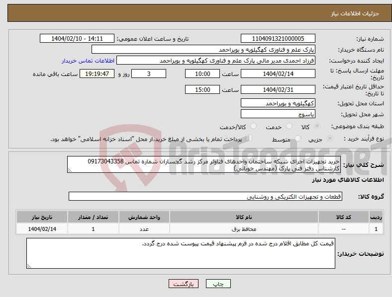Click the واحد شمارش column header
The height and width of the screenshot is (297, 392).
144,217
